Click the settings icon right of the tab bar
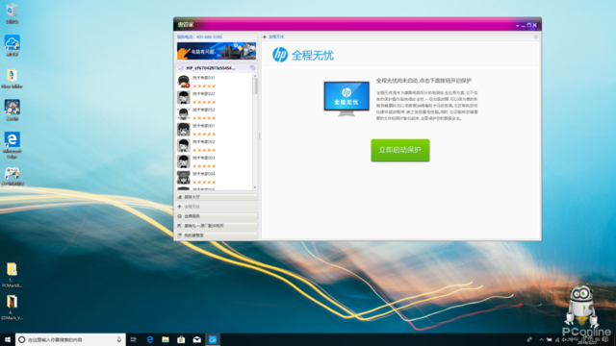The image size is (616, 346). coord(535,37)
